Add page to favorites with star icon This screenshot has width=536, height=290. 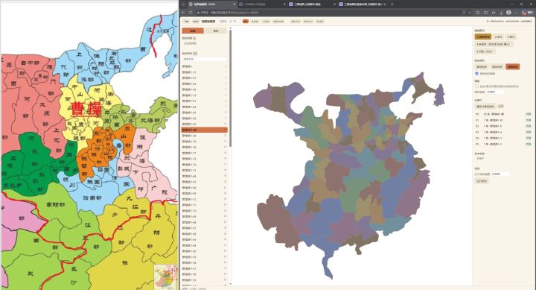point(470,13)
